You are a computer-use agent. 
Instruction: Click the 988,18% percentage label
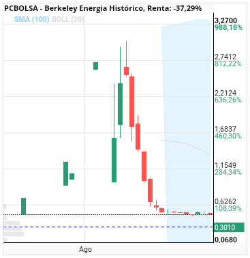[x=228, y=27]
